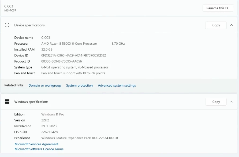Collapse the Device specifications section
This screenshot has width=239, height=157.
tap(231, 25)
